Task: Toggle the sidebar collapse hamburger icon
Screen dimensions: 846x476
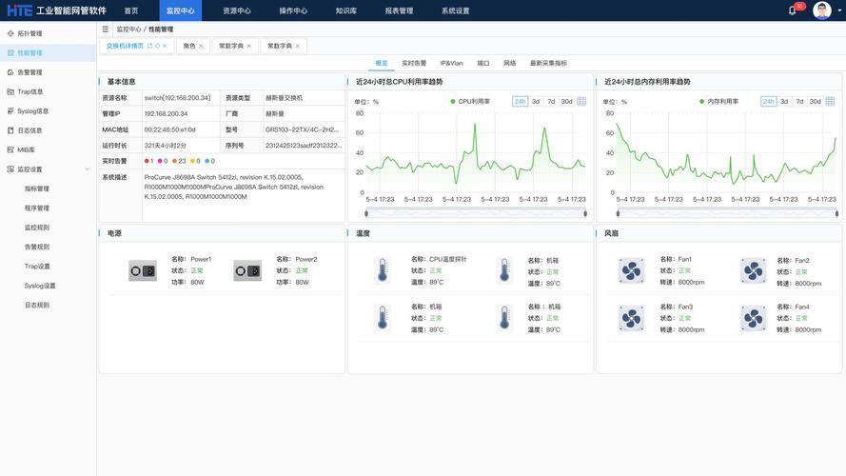Action: coord(106,30)
